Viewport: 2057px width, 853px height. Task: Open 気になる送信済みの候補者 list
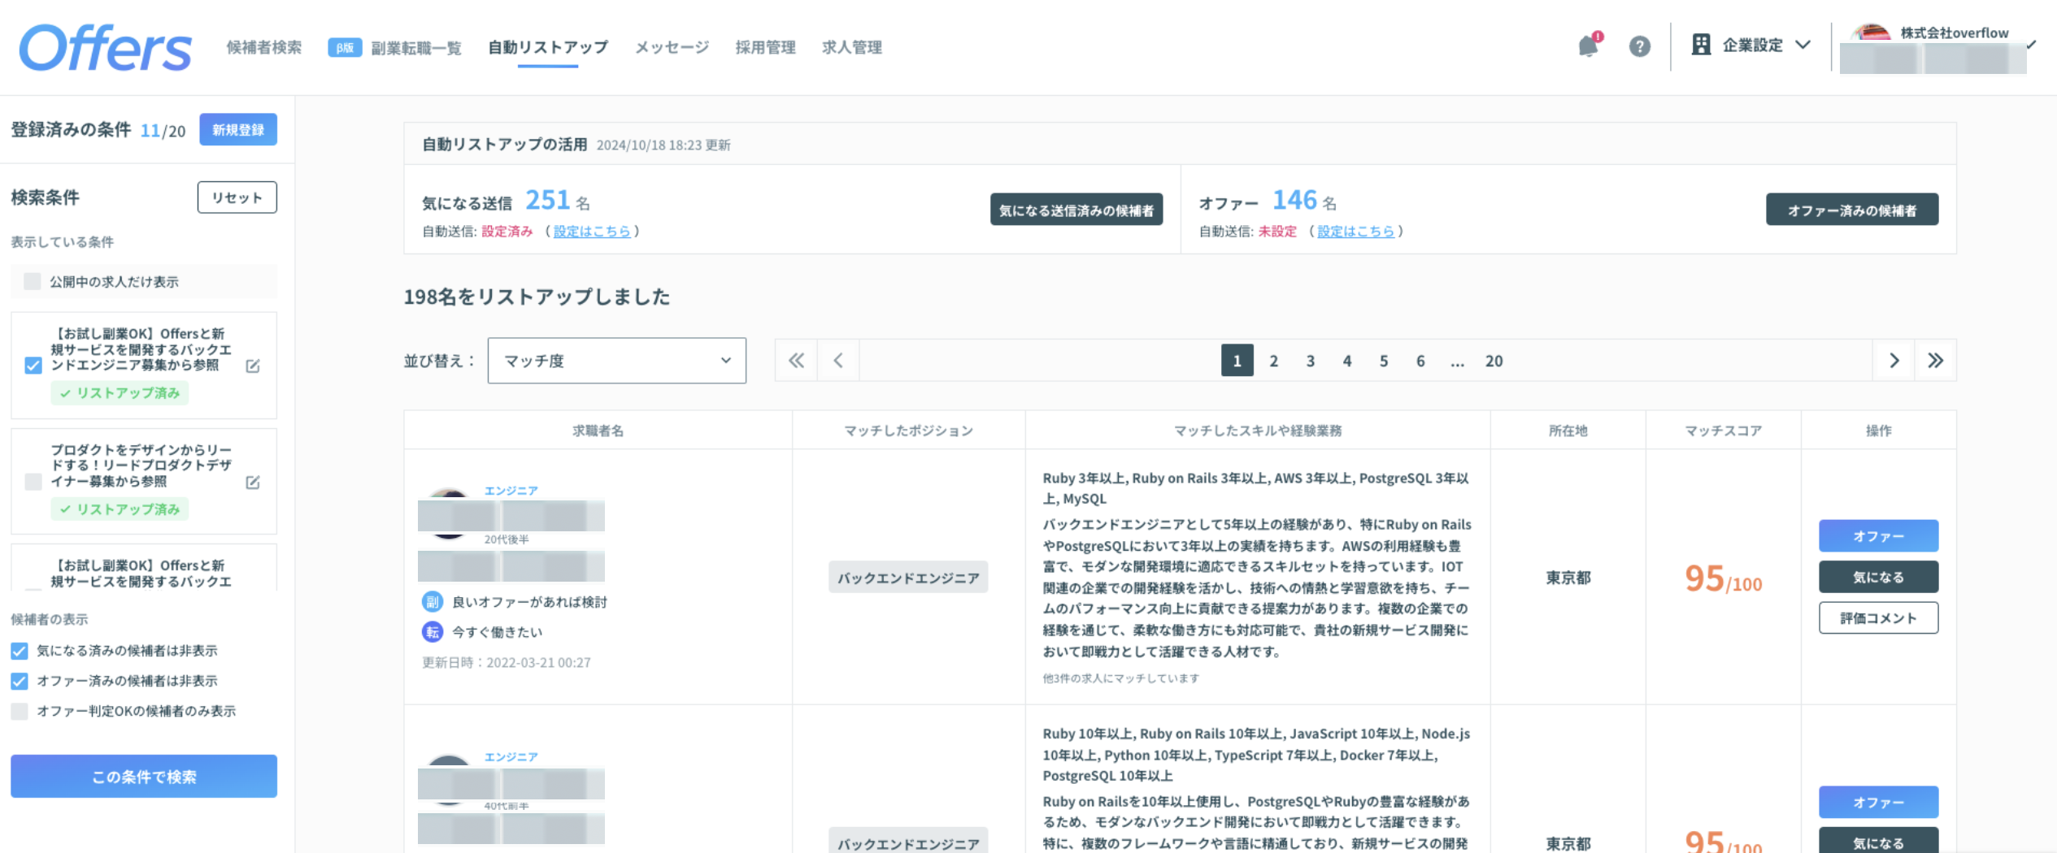pyautogui.click(x=1076, y=210)
